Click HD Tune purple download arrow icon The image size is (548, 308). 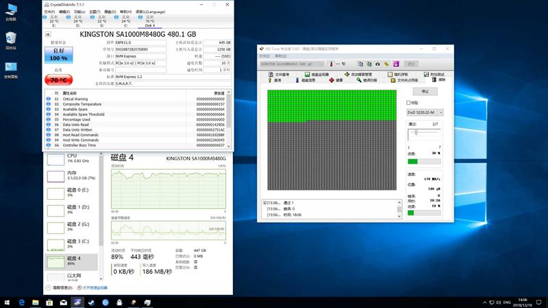pos(396,64)
